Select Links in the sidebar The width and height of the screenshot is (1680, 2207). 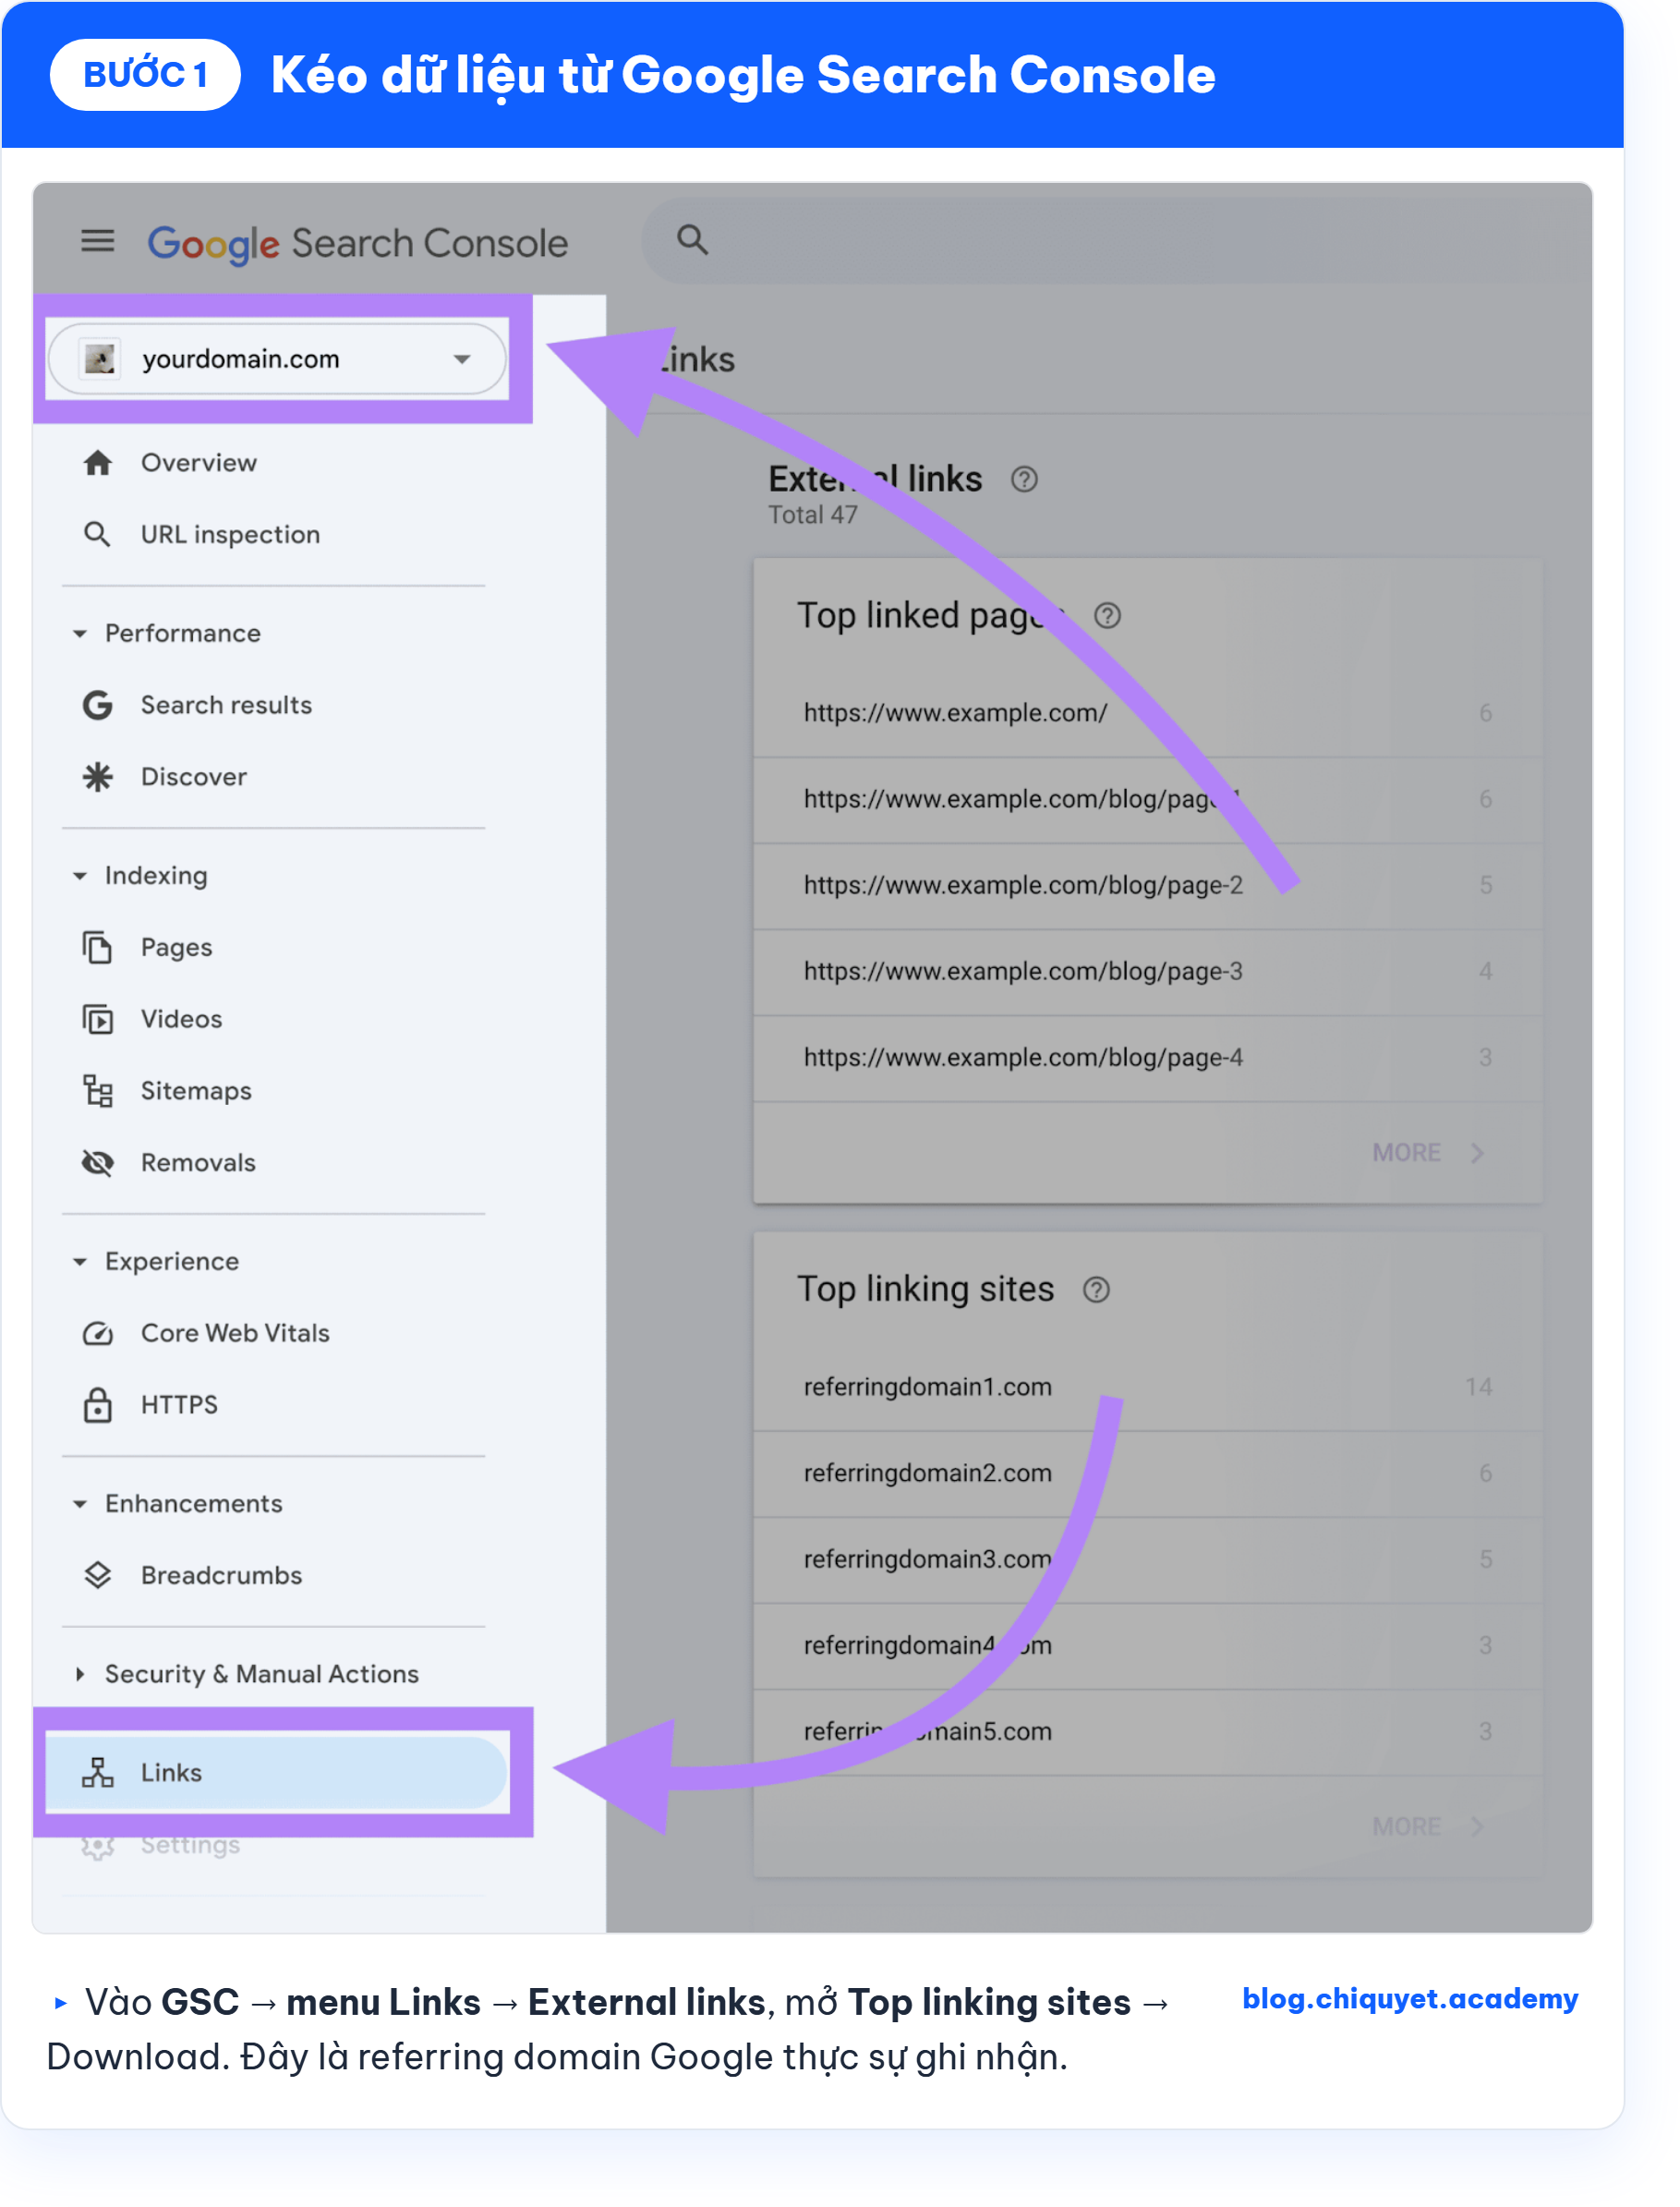[x=277, y=1773]
